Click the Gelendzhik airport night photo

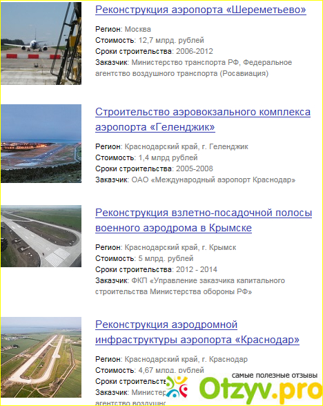41,144
